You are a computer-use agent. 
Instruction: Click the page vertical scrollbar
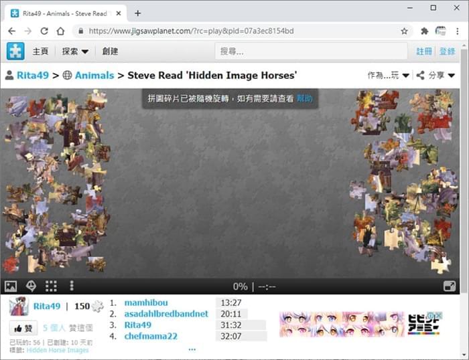click(x=464, y=170)
